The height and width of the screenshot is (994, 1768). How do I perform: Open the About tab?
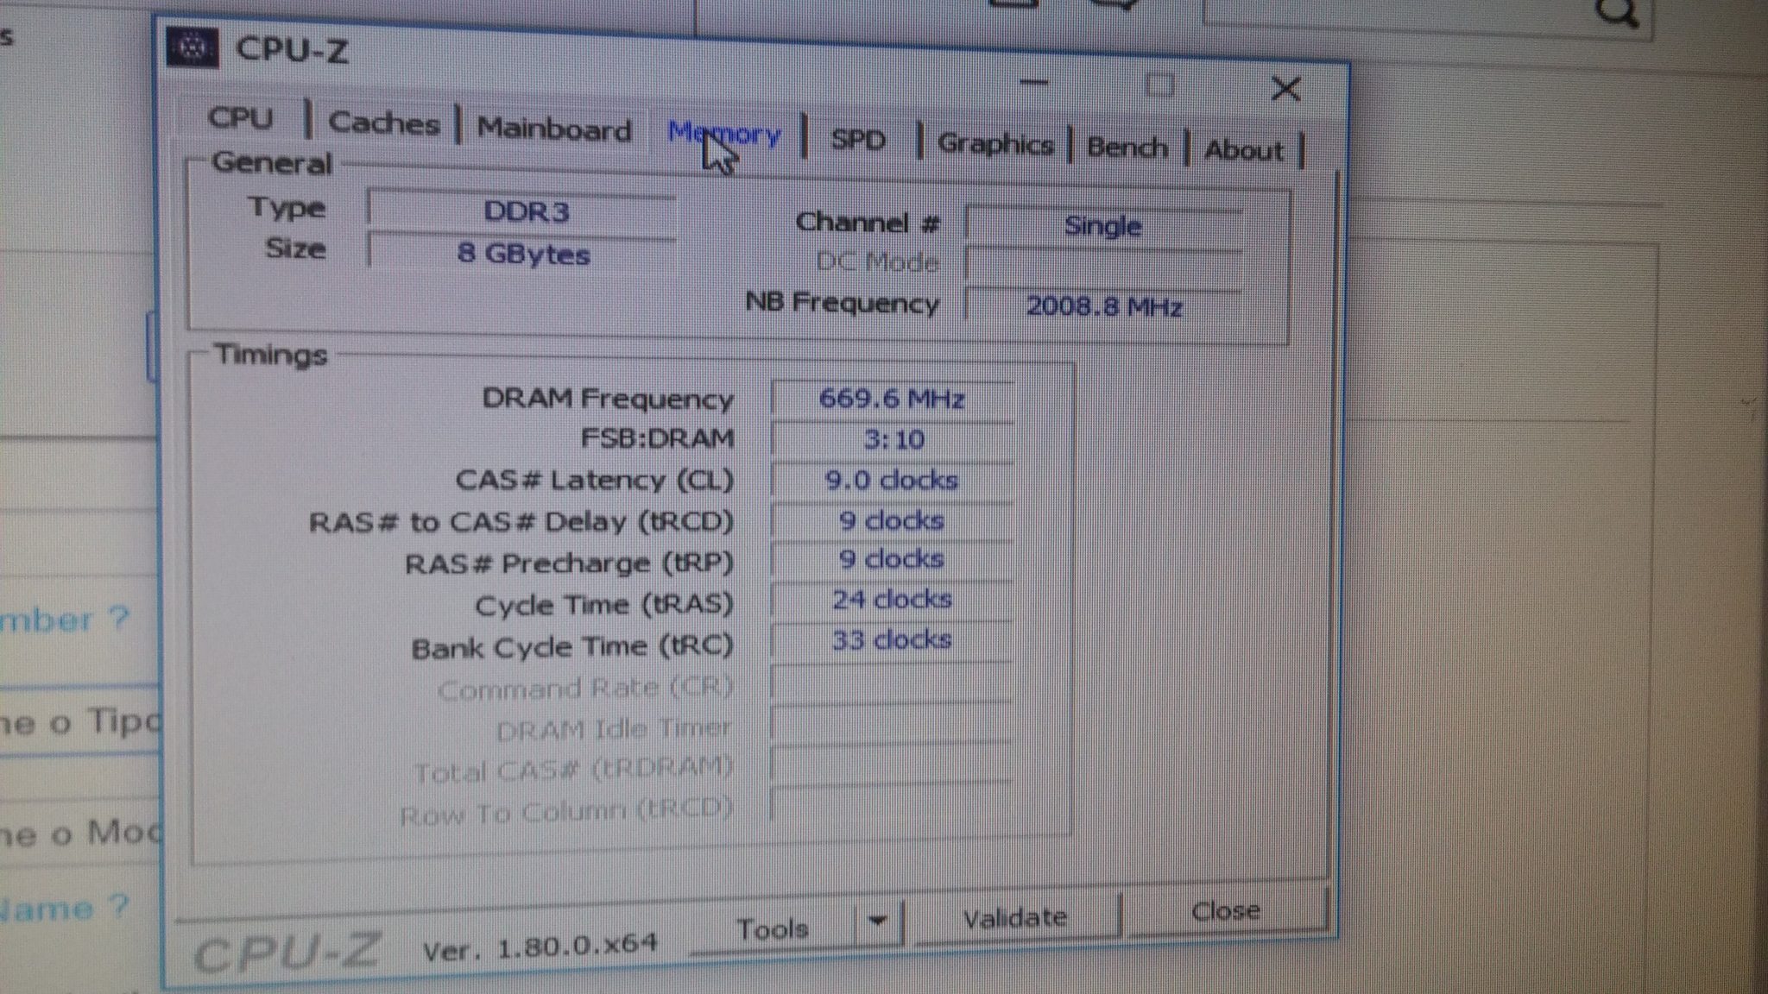(1243, 150)
